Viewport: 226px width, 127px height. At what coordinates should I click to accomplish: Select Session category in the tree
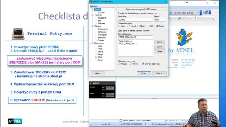click(98, 10)
